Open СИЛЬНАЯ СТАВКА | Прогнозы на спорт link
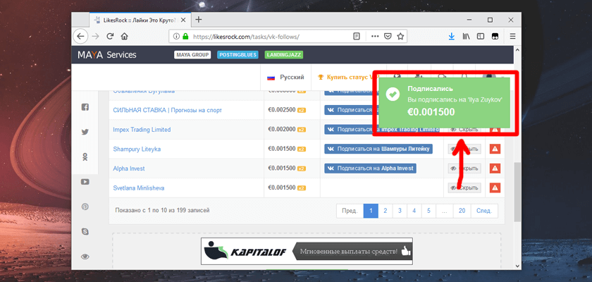Image resolution: width=592 pixels, height=282 pixels. point(167,110)
